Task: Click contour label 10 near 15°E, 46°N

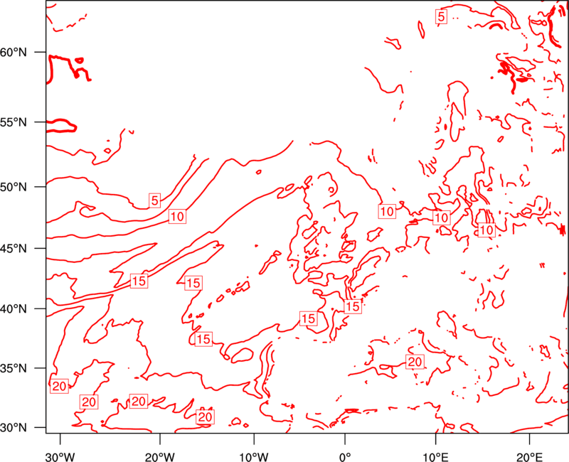Action: pyautogui.click(x=486, y=230)
